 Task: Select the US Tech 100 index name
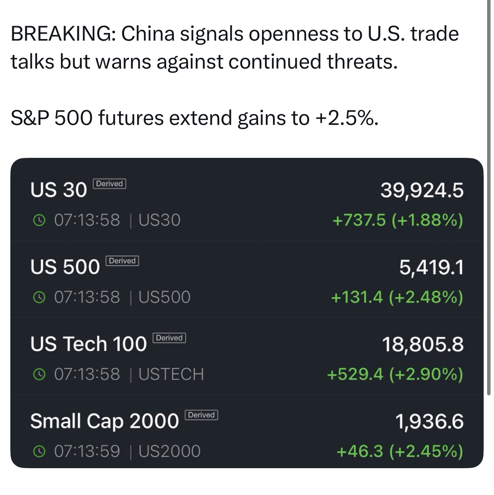pos(88,344)
